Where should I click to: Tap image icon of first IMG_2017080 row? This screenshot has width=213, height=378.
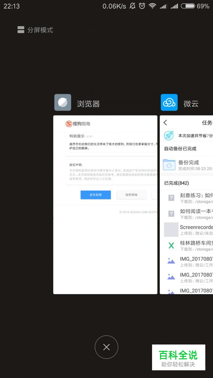coord(171,261)
